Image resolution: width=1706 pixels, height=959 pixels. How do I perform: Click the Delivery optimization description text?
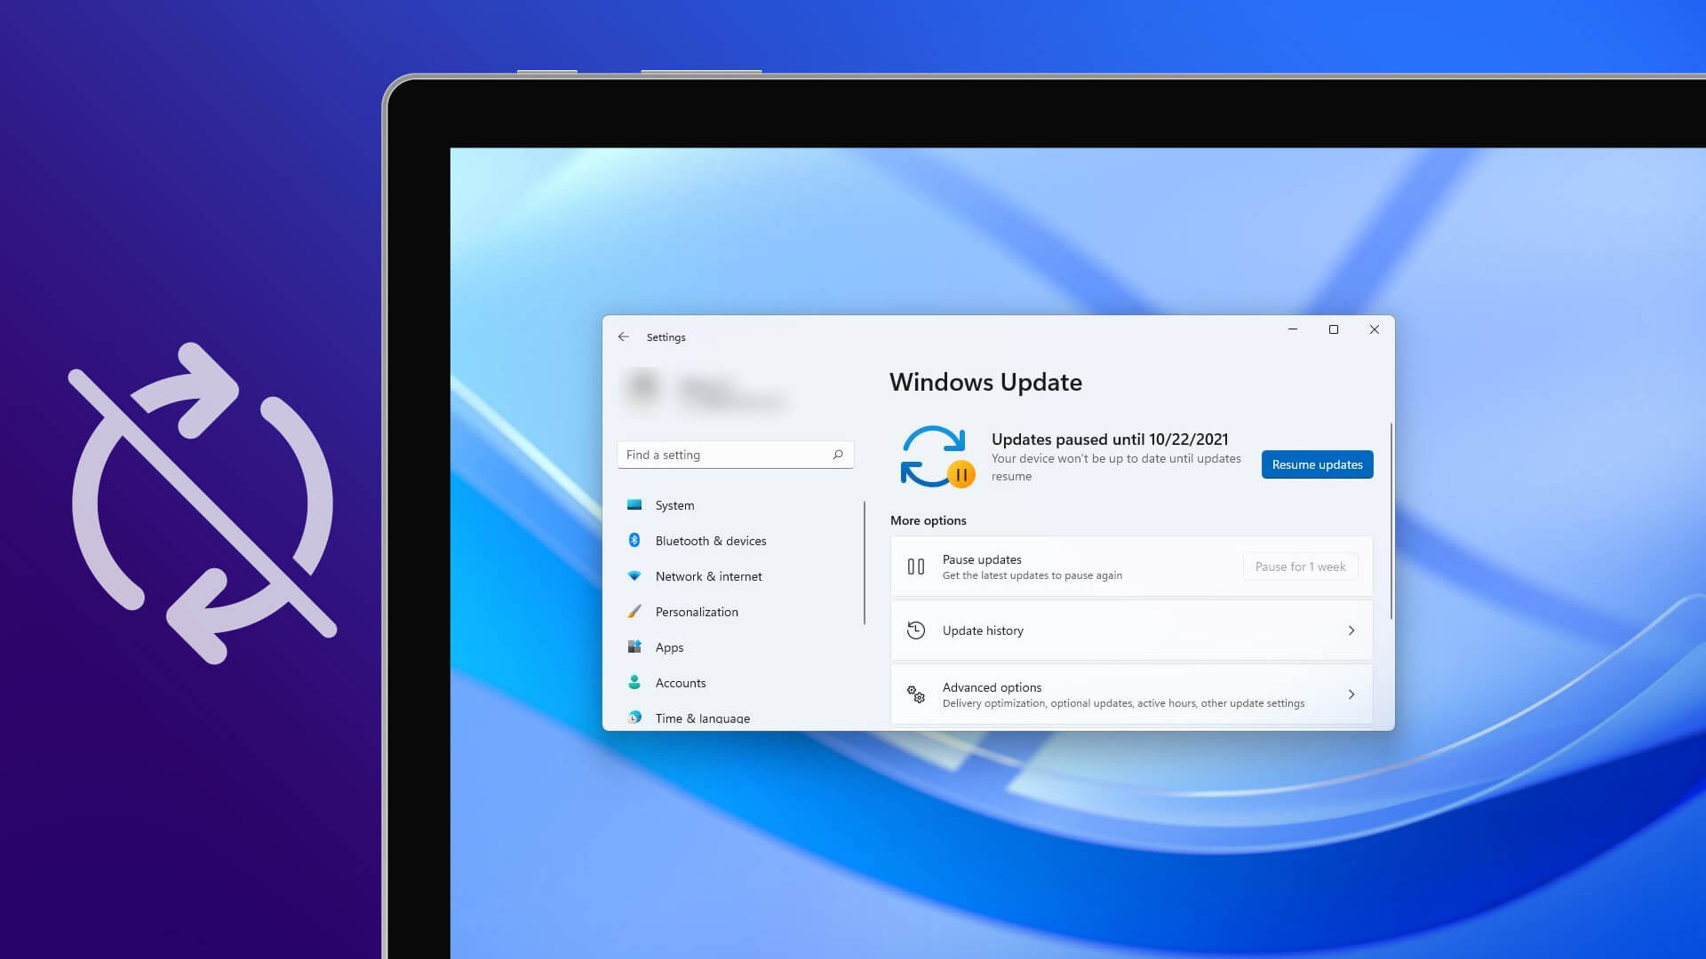tap(1123, 703)
